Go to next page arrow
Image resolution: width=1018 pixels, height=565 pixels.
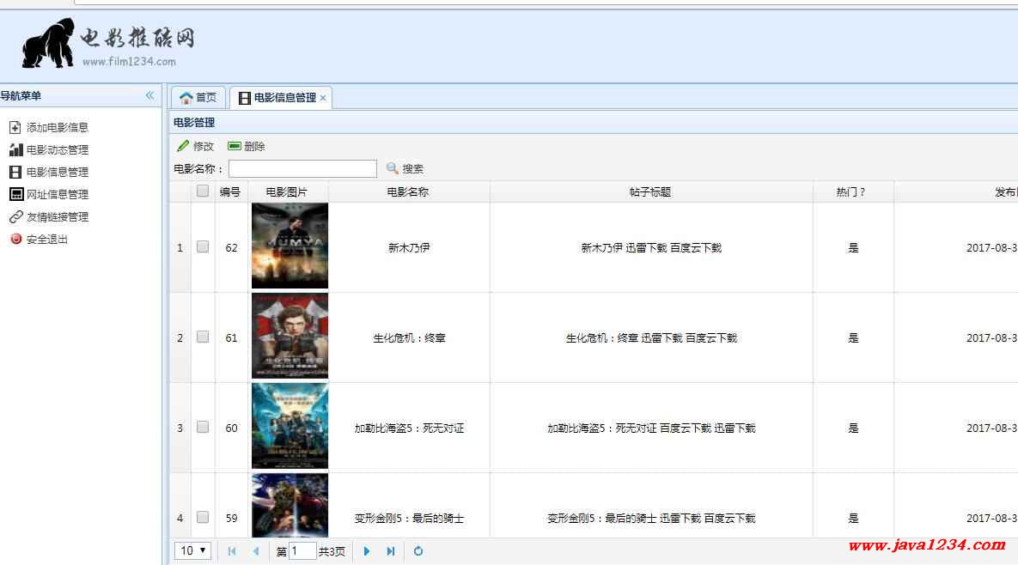pos(367,551)
